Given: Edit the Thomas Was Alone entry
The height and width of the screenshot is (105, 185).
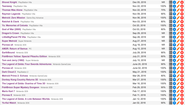Looking at the screenshot, I should tap(178, 10).
